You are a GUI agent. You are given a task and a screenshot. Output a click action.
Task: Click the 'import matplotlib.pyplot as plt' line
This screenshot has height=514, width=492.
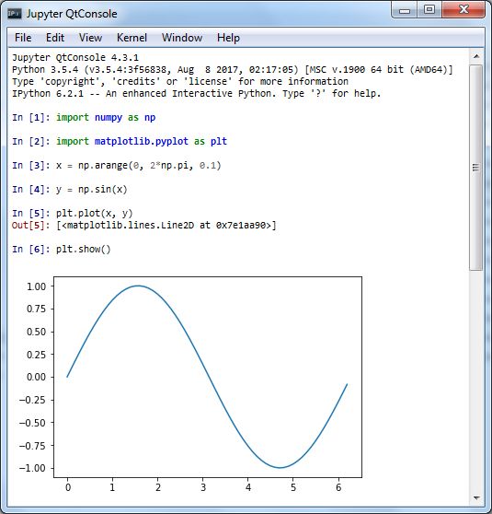click(x=142, y=141)
